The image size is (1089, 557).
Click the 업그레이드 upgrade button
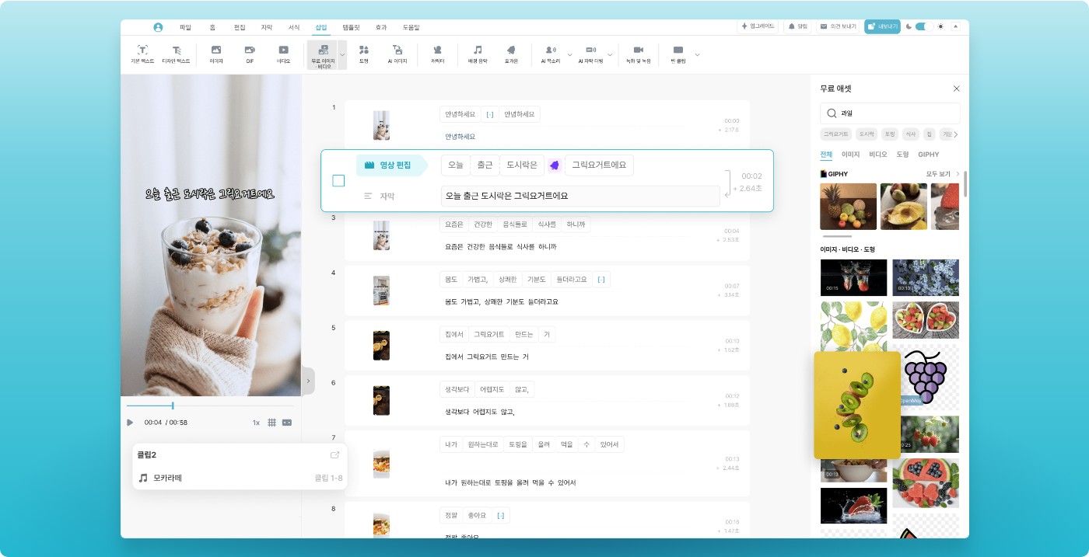[x=758, y=26]
